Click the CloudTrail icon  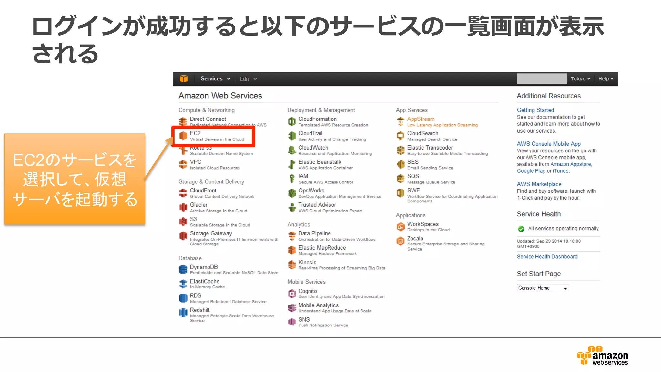coord(292,136)
